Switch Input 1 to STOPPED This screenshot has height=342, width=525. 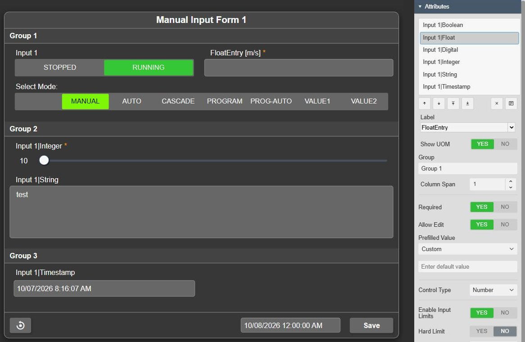(59, 67)
